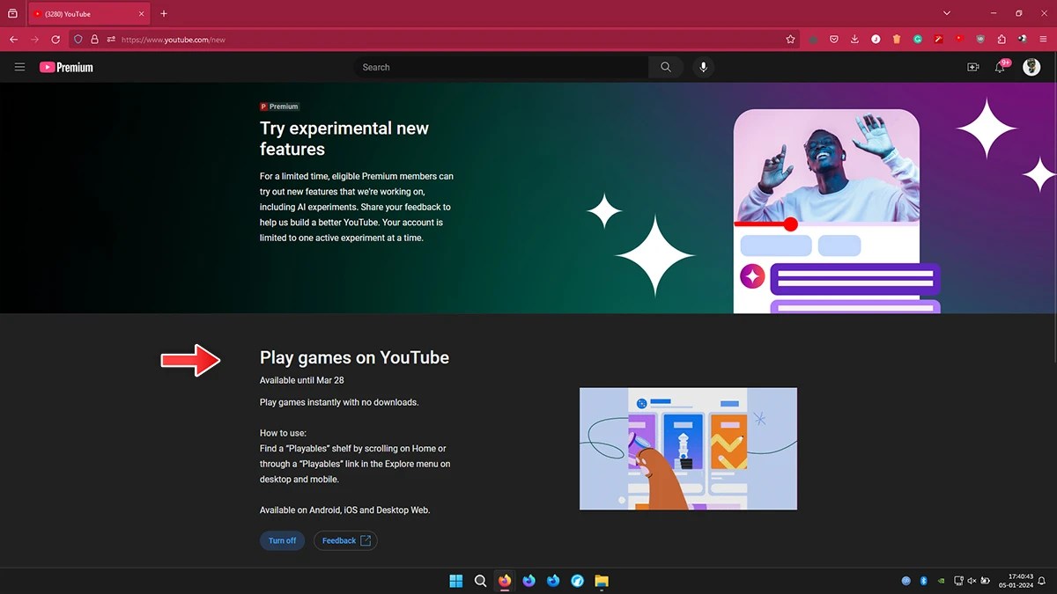Open the browser Downloads icon
Image resolution: width=1057 pixels, height=594 pixels.
(x=854, y=40)
